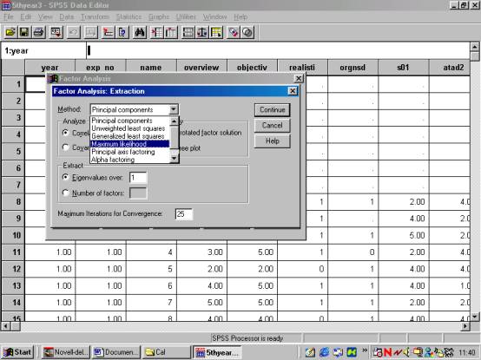Click the data editor vertical scroll-down arrow
This screenshot has width=481, height=360.
pos(475,316)
